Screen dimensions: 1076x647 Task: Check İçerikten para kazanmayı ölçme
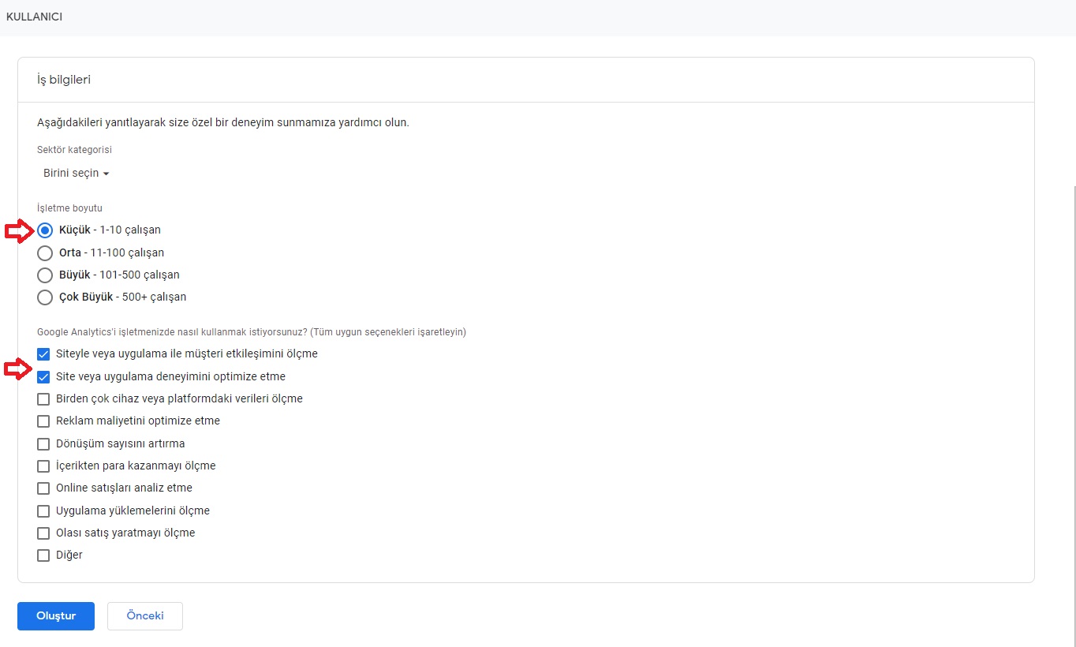pyautogui.click(x=43, y=466)
